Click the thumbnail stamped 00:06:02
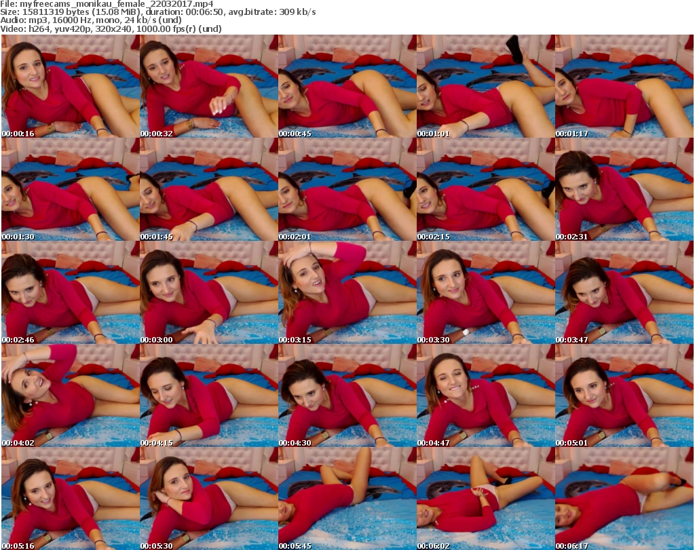 [x=485, y=498]
